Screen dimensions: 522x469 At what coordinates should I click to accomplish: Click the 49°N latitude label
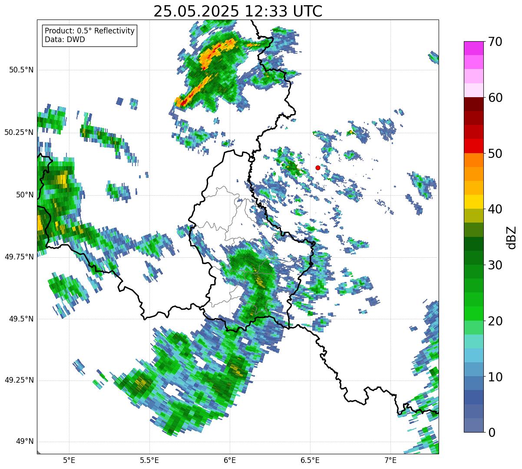(24, 442)
